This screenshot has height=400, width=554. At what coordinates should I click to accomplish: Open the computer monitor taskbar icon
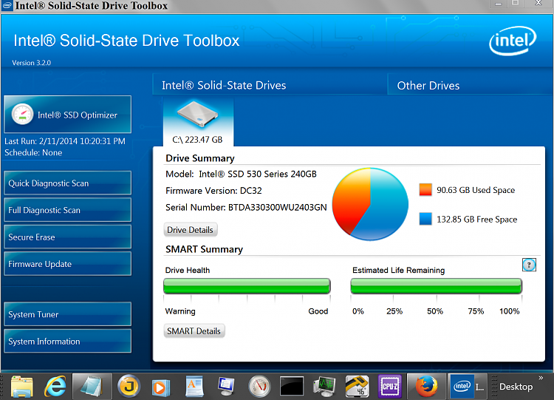226,386
